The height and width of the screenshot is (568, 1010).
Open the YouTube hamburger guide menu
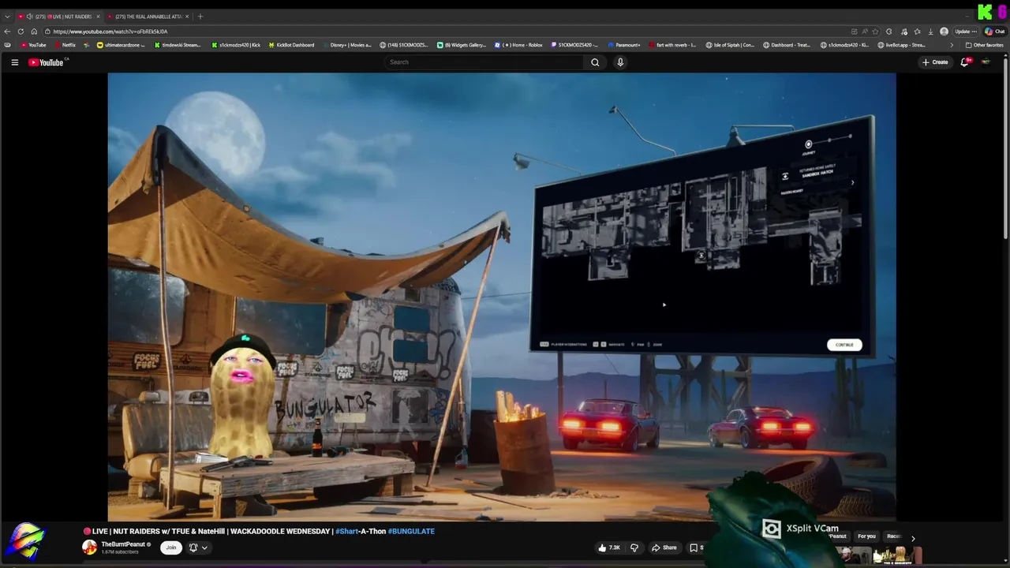tap(14, 62)
